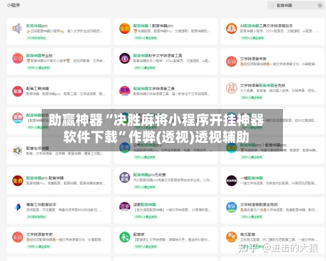Click the red 免费 icon of 配音神器pro 配音神器
This screenshot has height=261, width=326.
click(18, 181)
